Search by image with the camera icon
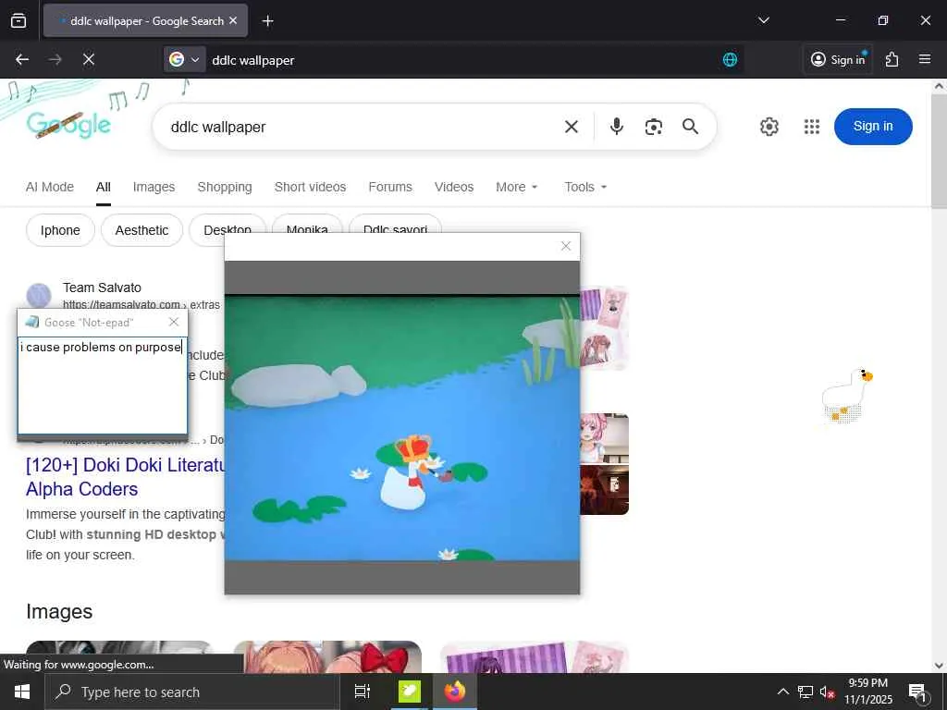Viewport: 947px width, 710px height. pyautogui.click(x=654, y=127)
